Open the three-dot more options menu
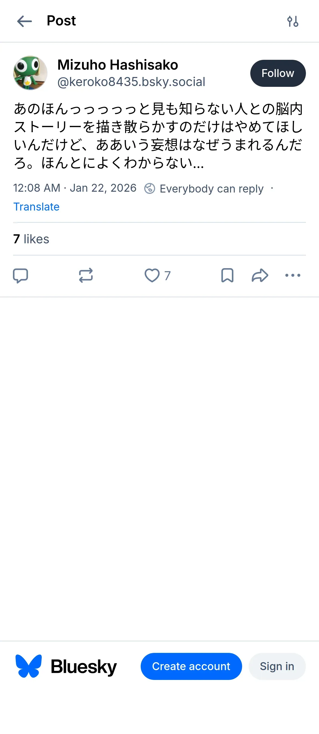This screenshot has width=319, height=734. click(293, 276)
